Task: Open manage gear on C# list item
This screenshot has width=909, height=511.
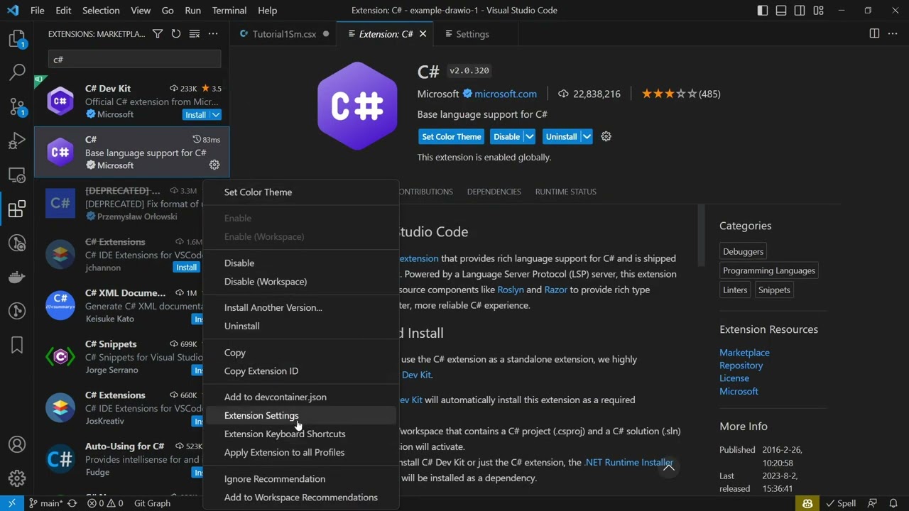Action: [x=214, y=165]
